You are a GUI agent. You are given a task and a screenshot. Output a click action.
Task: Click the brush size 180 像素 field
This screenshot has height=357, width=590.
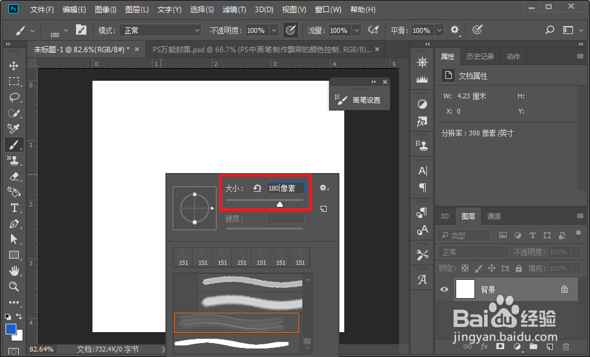pyautogui.click(x=286, y=188)
